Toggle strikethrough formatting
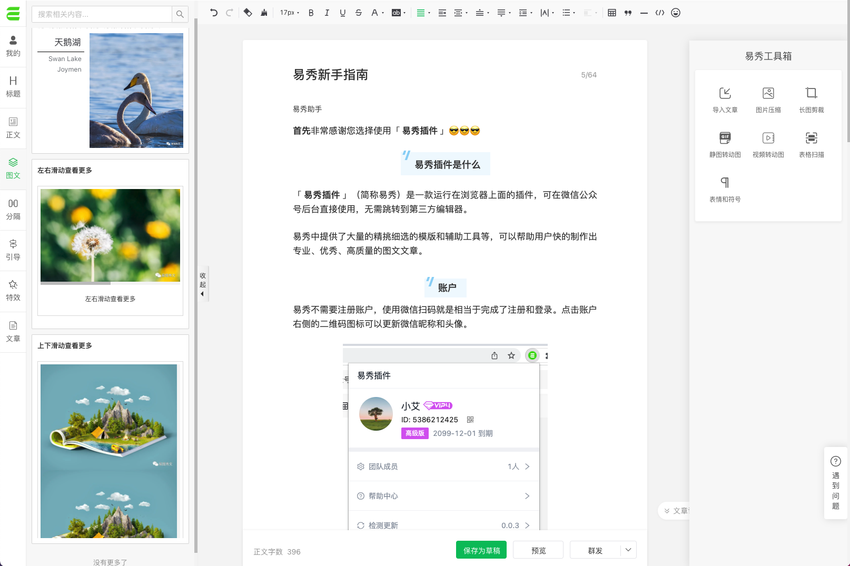Image resolution: width=850 pixels, height=566 pixels. pyautogui.click(x=359, y=13)
